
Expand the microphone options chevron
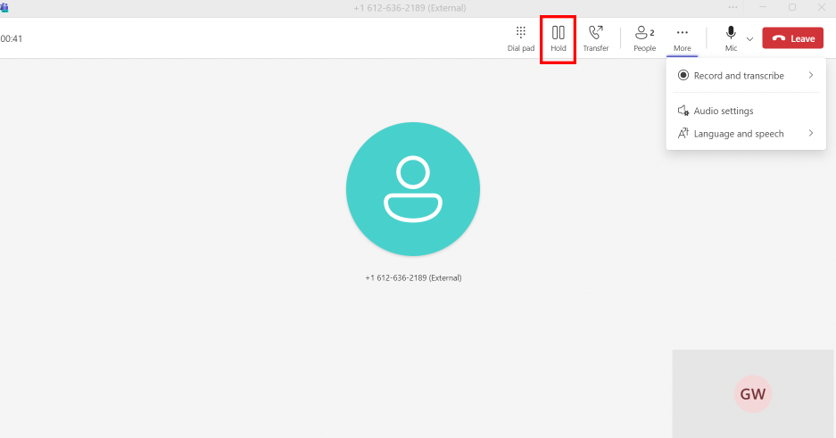pyautogui.click(x=749, y=39)
